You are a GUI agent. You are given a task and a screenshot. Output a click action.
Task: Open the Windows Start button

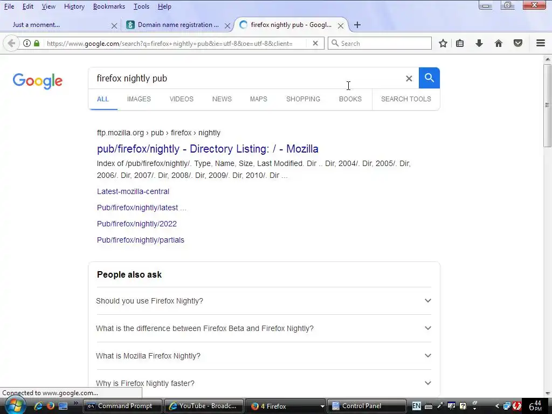pos(15,406)
